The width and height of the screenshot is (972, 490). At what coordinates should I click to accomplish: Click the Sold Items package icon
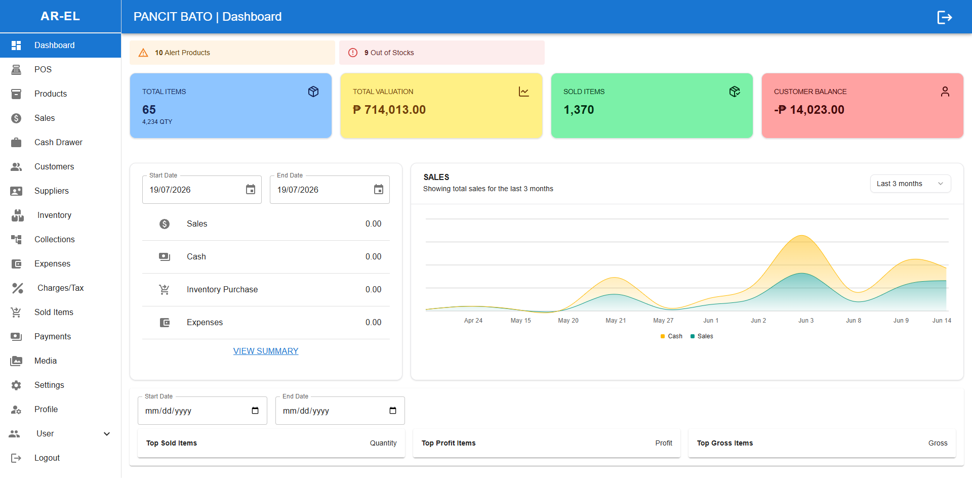click(735, 92)
